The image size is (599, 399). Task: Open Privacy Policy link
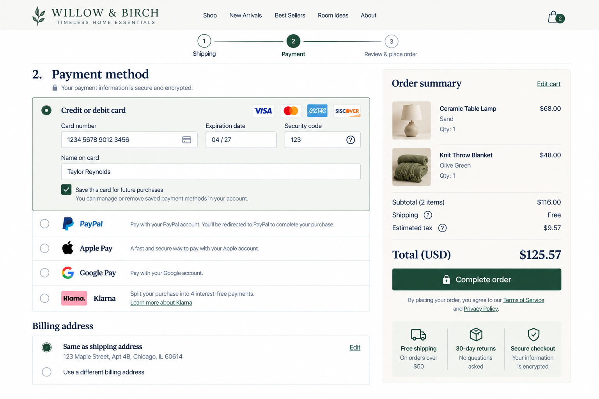(481, 309)
